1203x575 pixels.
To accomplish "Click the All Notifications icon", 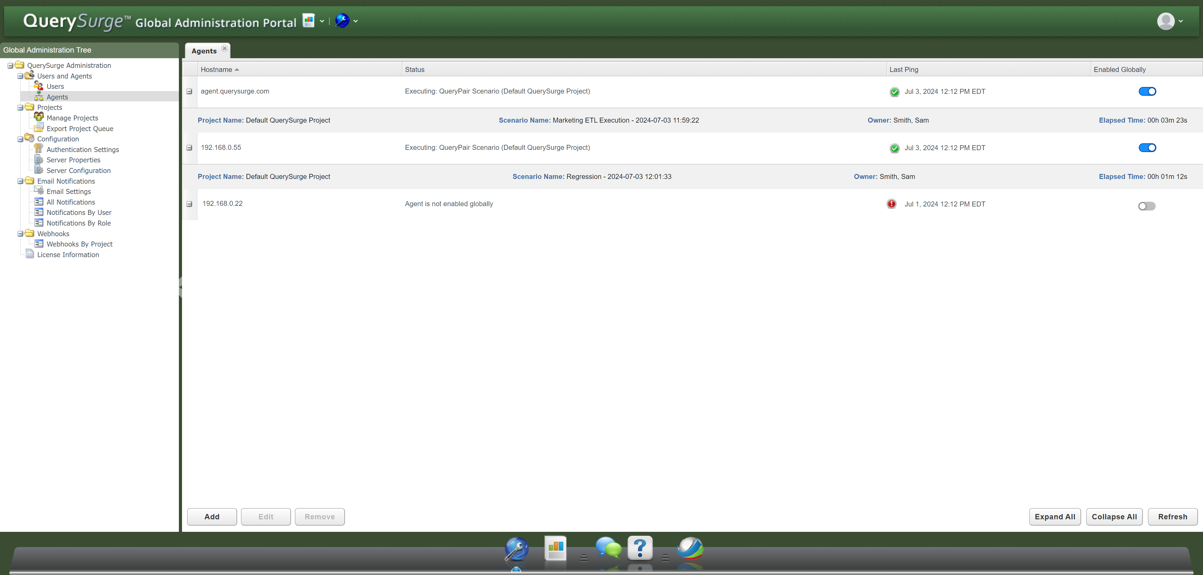I will [39, 201].
